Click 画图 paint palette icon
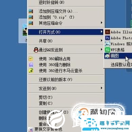Screen dimensions: 132x132 (107, 56)
